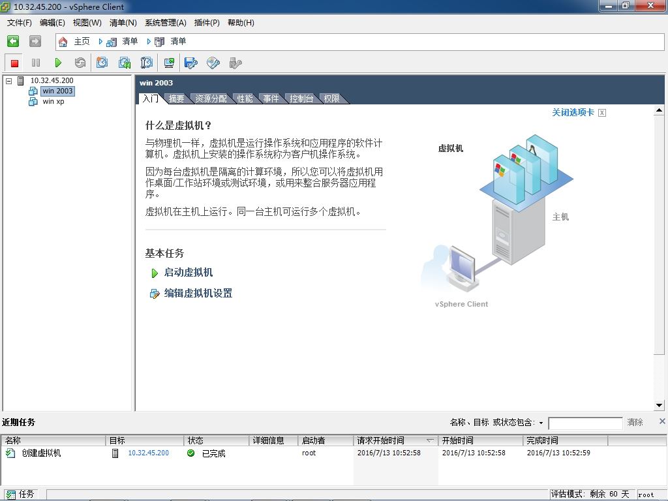Open the 插件(P) menu
The width and height of the screenshot is (668, 501).
(x=207, y=23)
